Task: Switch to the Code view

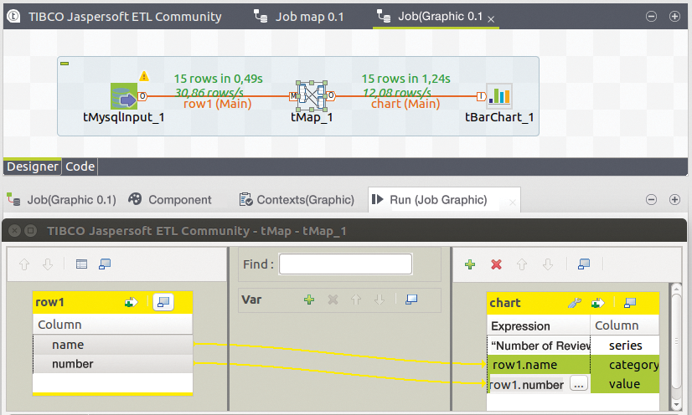Action: (x=80, y=167)
